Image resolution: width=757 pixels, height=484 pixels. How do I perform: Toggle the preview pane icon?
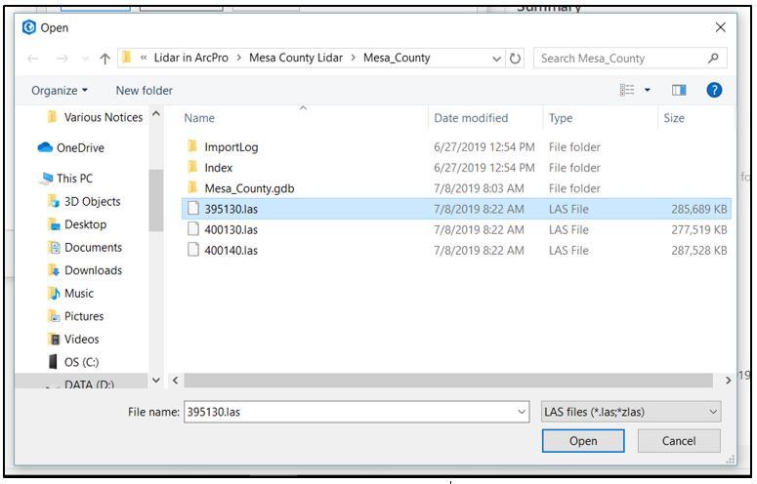click(679, 90)
